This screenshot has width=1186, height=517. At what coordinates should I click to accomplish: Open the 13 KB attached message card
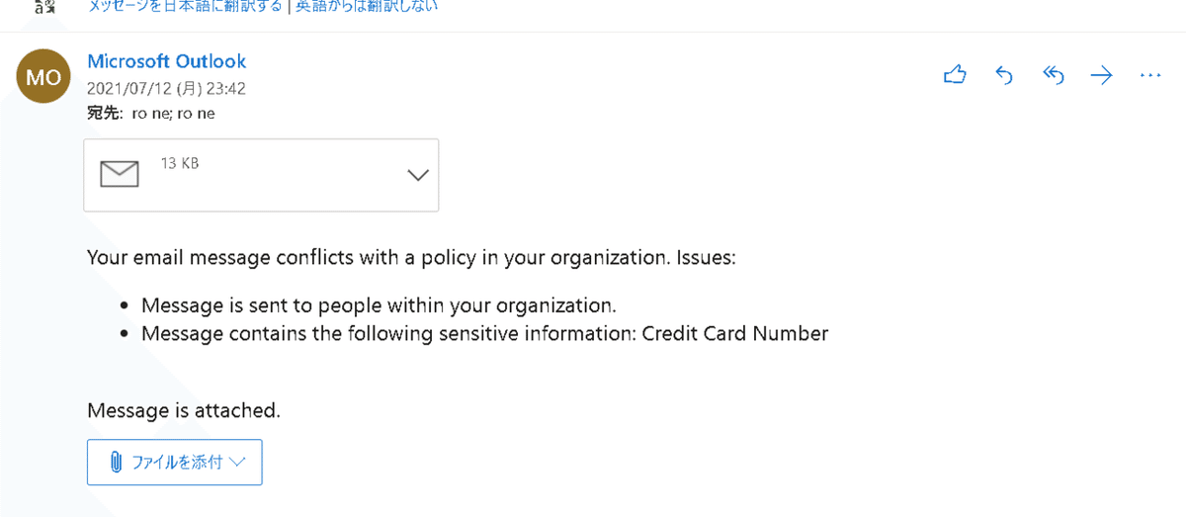click(261, 175)
